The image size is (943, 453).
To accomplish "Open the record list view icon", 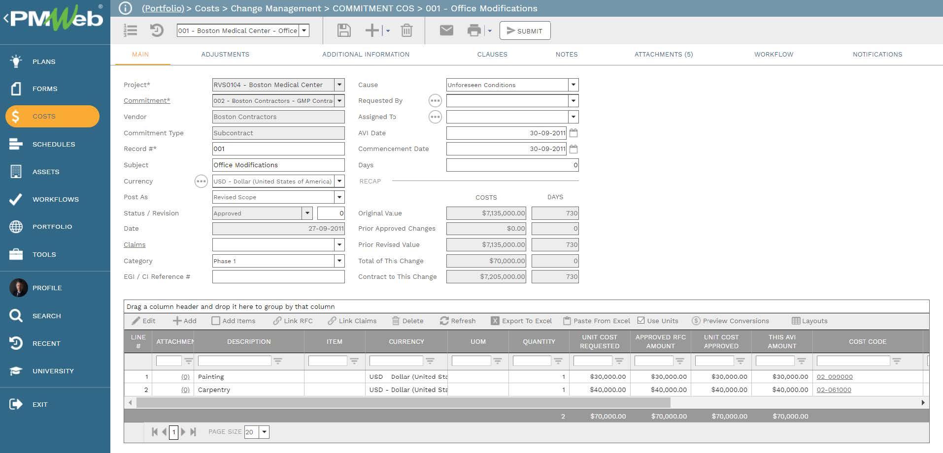I will click(x=131, y=30).
